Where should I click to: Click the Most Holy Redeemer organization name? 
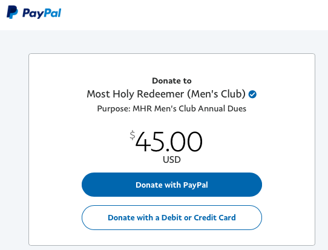coord(166,94)
